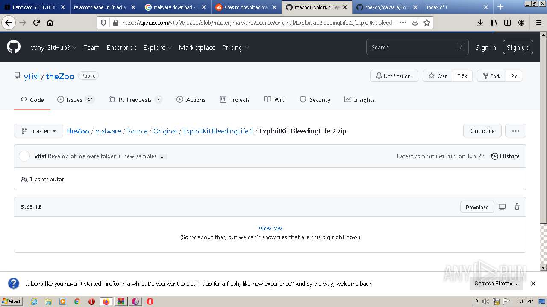Star the theZoo repository

tap(437, 76)
